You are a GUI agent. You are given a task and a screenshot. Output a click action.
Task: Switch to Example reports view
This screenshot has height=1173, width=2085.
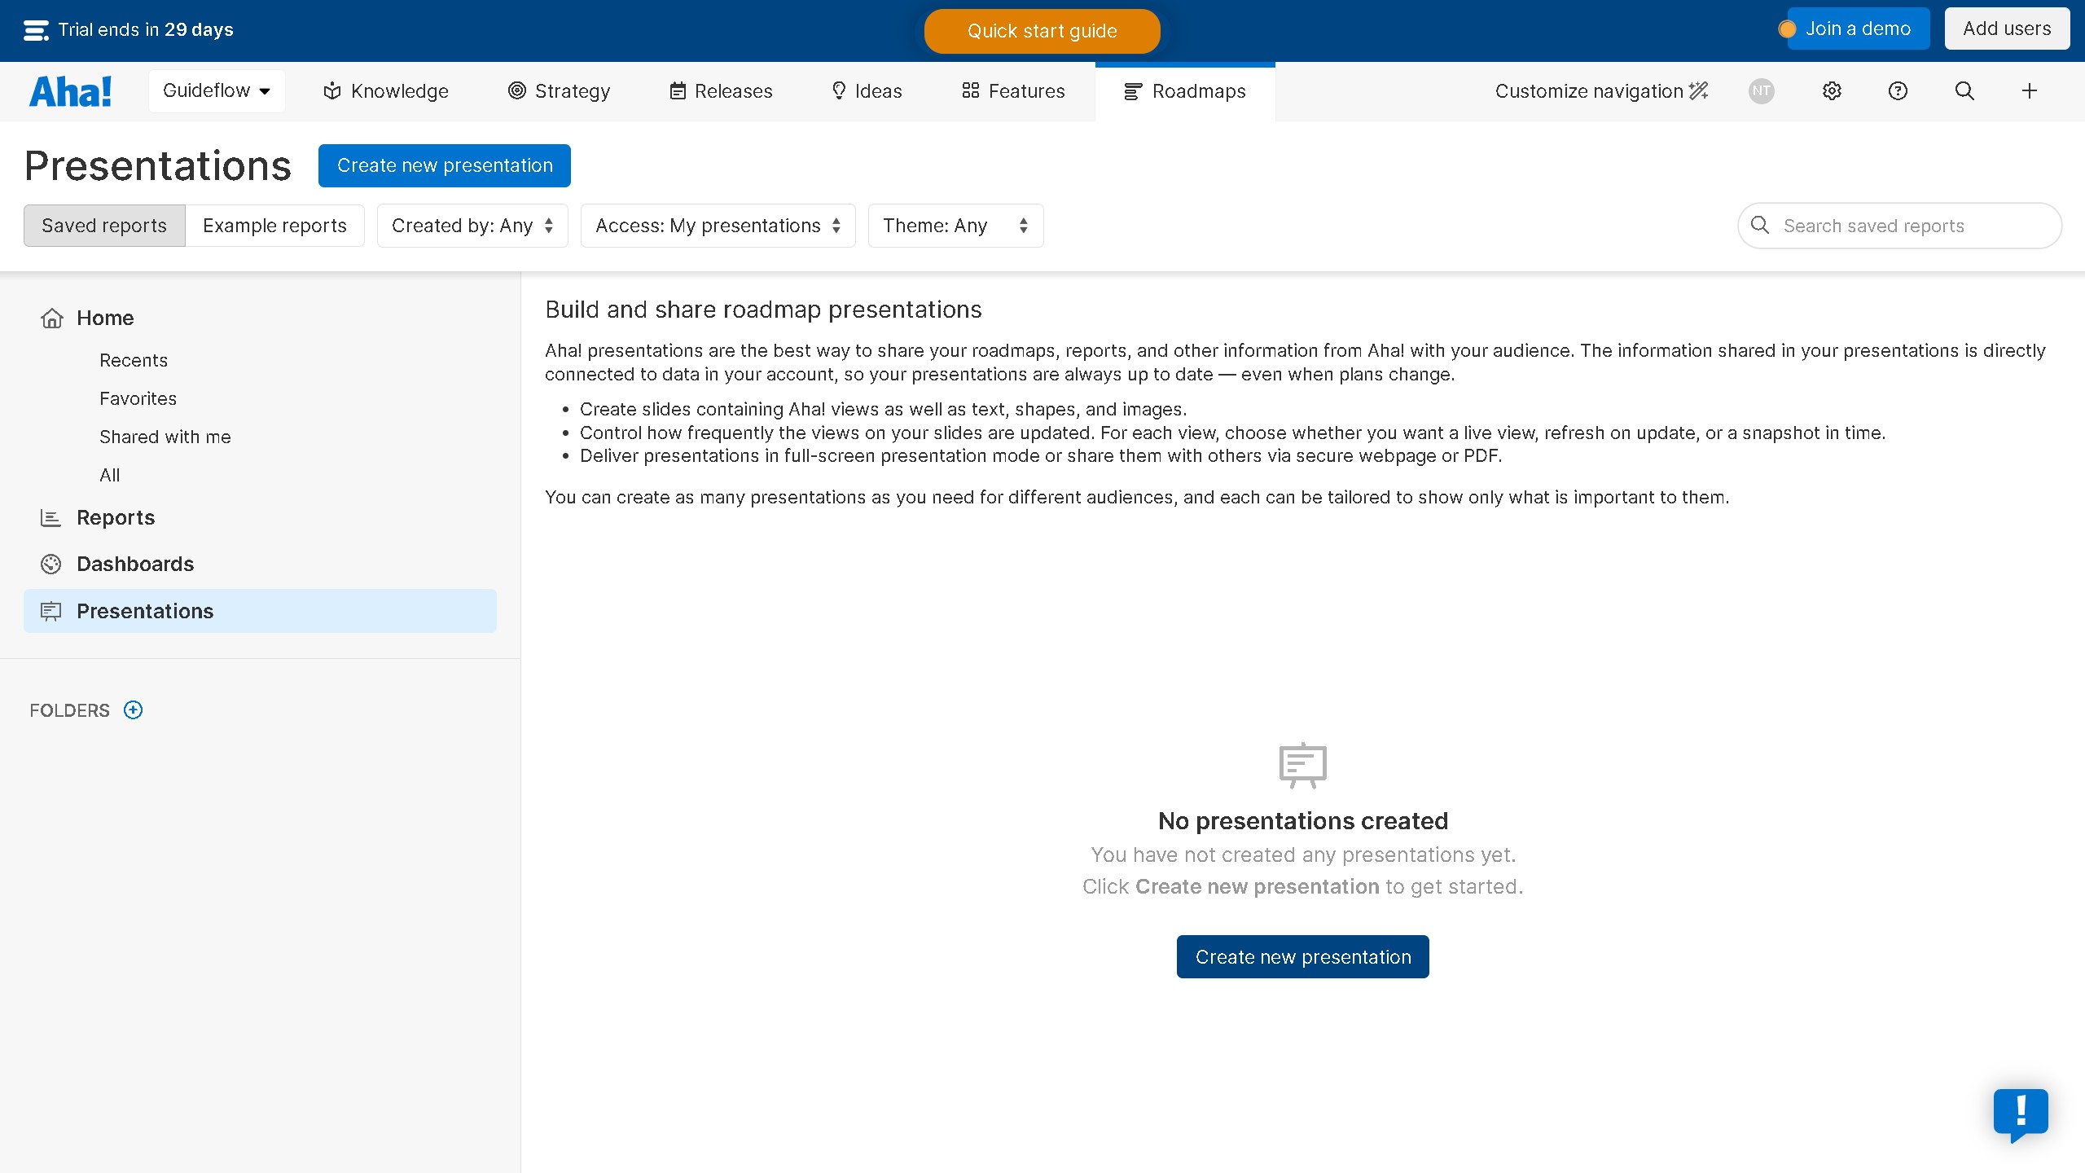coord(274,226)
